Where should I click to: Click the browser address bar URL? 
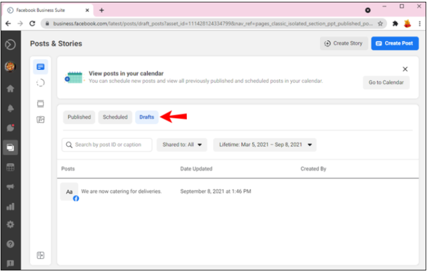pos(213,24)
